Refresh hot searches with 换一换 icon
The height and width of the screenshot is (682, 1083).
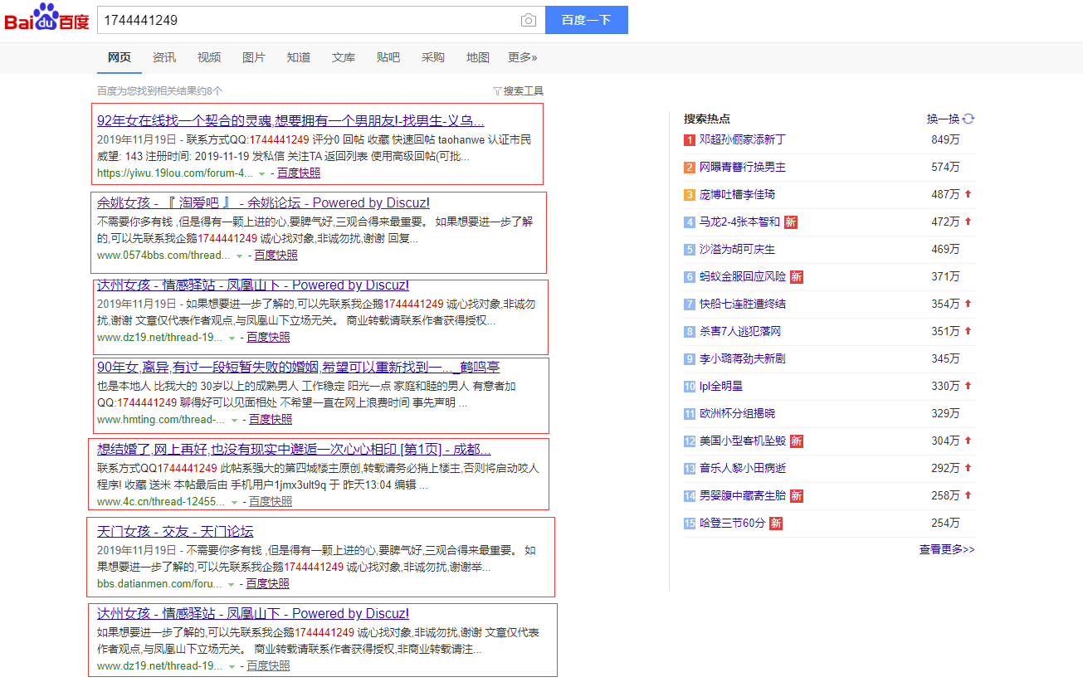(x=968, y=119)
